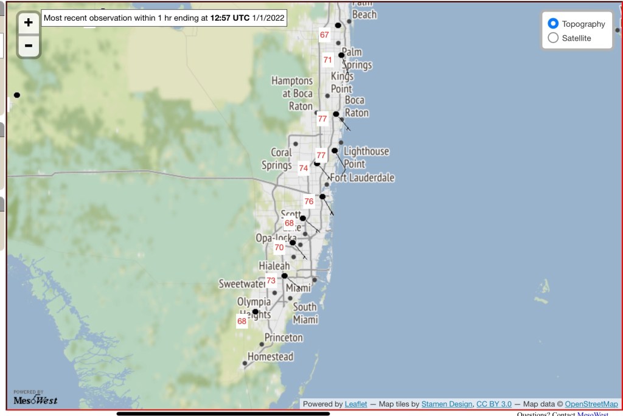This screenshot has height=416, width=623.
Task: Open the CC BY 3.0 license link
Action: (x=493, y=404)
